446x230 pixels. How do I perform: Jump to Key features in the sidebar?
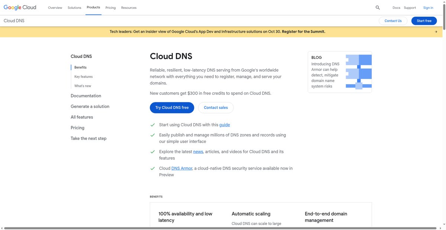pos(83,77)
